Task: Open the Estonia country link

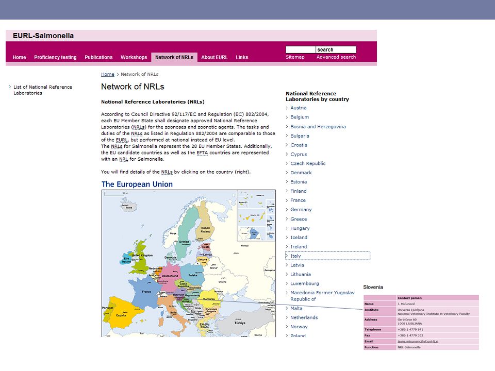Action: pos(299,182)
